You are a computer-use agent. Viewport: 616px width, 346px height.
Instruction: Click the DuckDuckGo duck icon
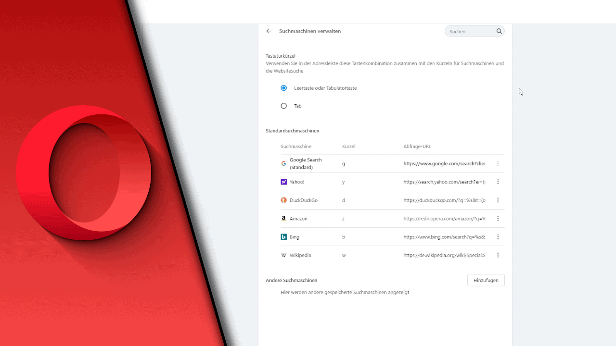[x=284, y=200]
